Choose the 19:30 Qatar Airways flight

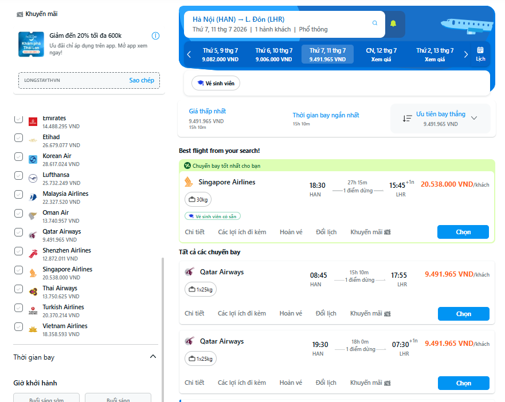(x=464, y=383)
